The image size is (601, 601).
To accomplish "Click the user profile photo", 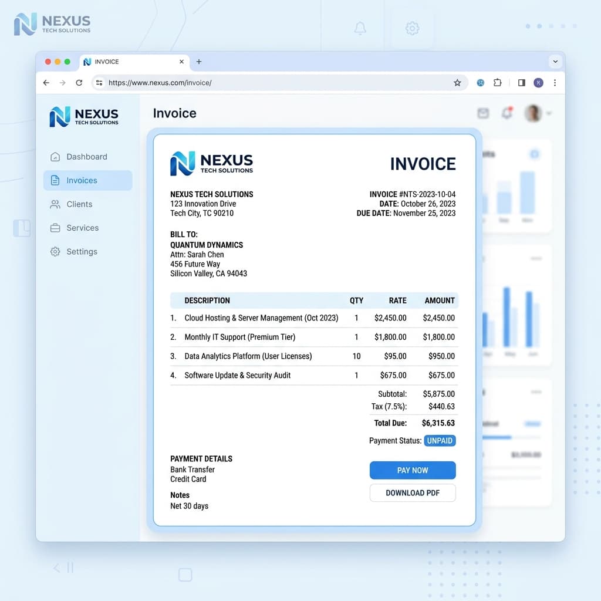I will 533,113.
